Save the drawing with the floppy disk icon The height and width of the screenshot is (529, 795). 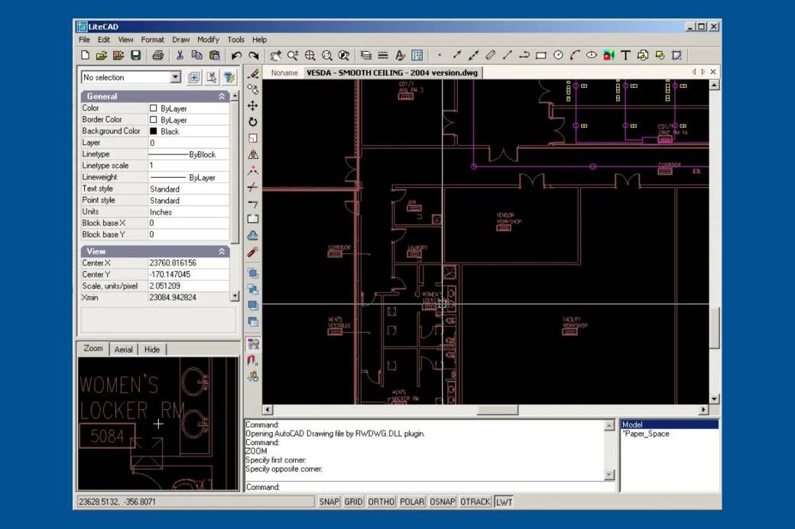(x=135, y=55)
